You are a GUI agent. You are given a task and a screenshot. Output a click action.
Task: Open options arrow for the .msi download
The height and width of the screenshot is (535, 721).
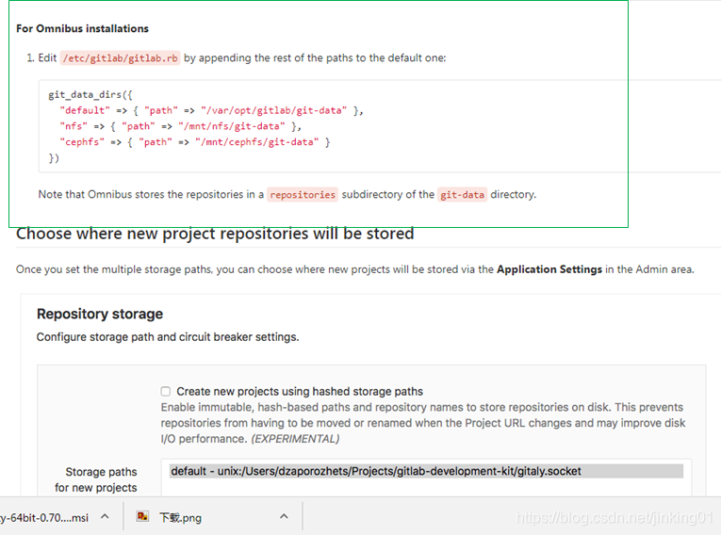pos(105,516)
